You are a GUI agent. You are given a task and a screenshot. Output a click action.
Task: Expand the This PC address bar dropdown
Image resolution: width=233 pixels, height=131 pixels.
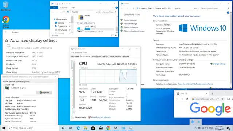[x=97, y=12]
